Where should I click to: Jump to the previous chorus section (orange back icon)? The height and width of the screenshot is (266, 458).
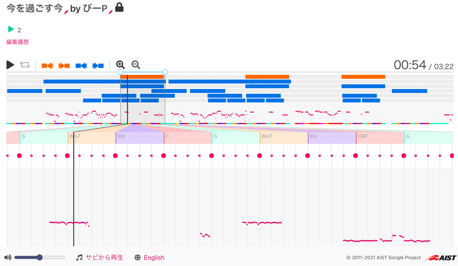[47, 65]
